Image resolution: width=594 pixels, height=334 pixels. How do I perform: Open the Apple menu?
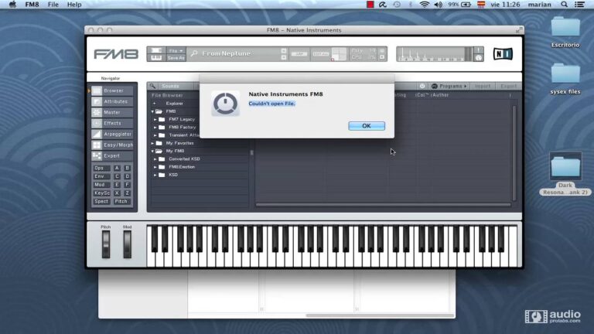click(x=12, y=5)
